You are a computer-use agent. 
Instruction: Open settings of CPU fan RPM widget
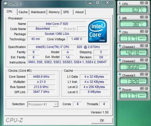[142, 31]
